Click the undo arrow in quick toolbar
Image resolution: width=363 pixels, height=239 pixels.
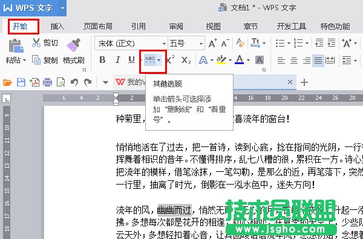[74, 82]
